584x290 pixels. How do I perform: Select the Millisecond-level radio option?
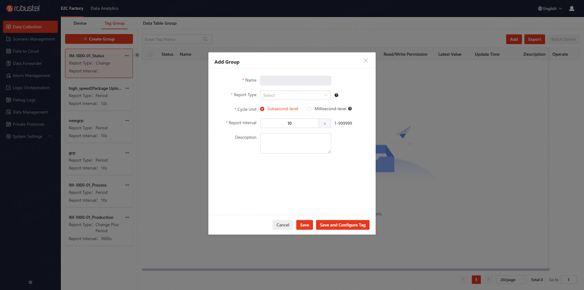(309, 109)
